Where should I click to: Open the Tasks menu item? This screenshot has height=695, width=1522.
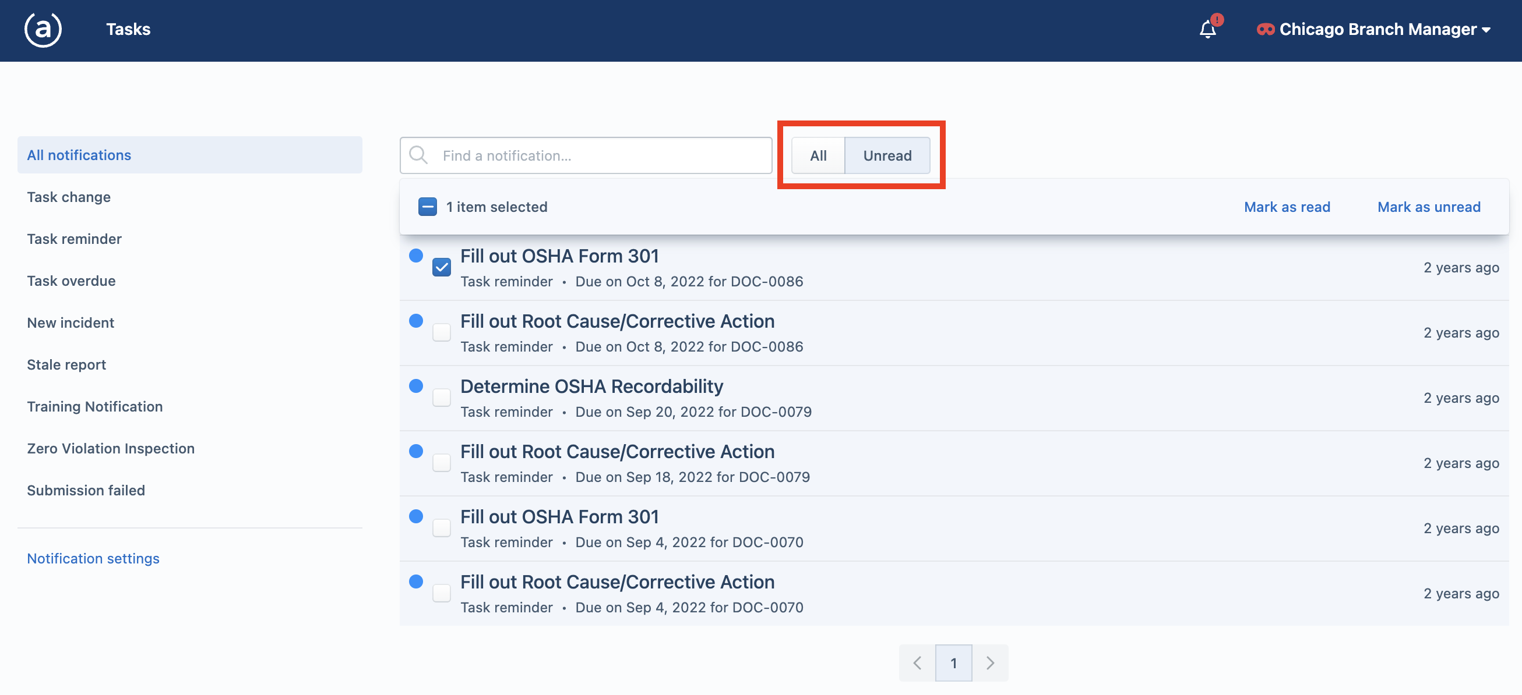coord(128,30)
